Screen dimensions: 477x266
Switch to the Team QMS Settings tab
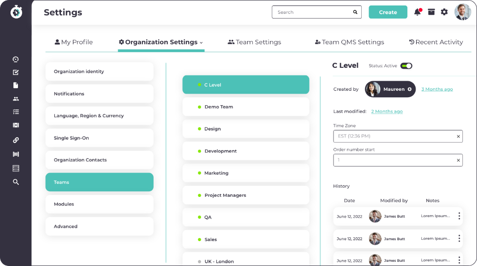pos(349,42)
